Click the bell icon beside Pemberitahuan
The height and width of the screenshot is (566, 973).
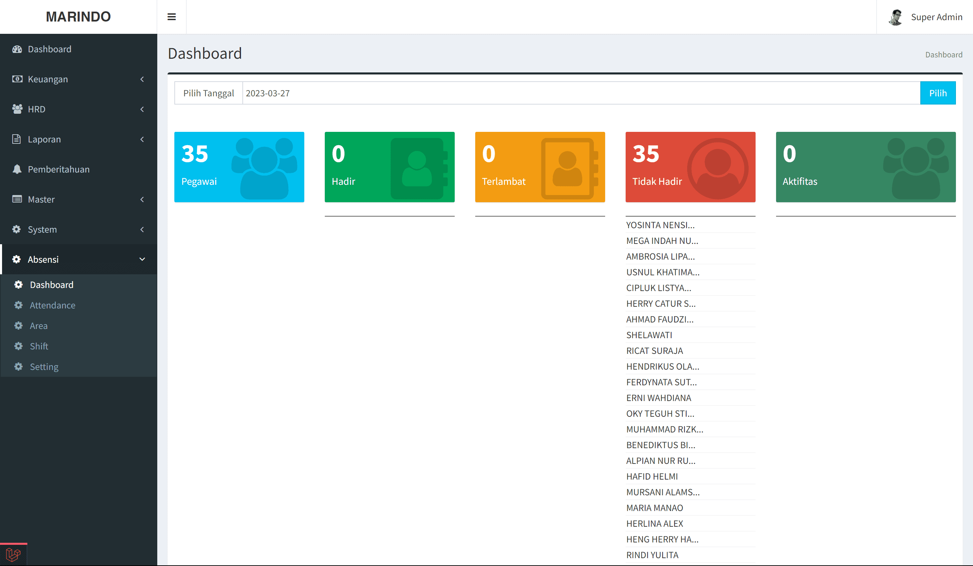(x=17, y=169)
